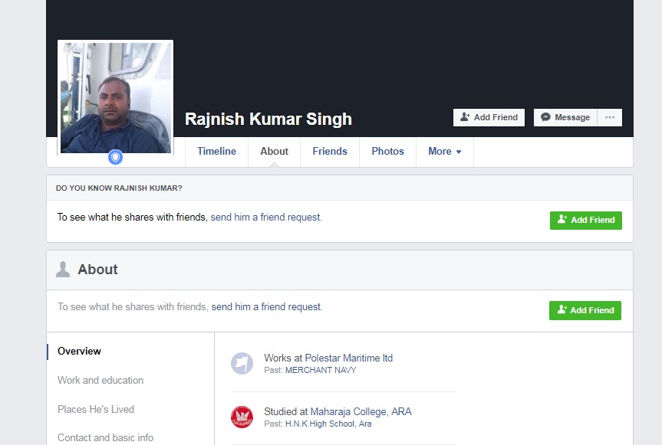Open the Polestar Maritime ltd link
This screenshot has width=662, height=445.
[x=348, y=358]
